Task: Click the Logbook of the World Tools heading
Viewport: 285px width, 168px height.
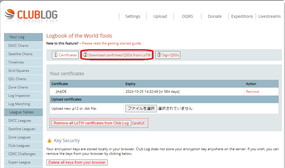Action: coord(79,36)
